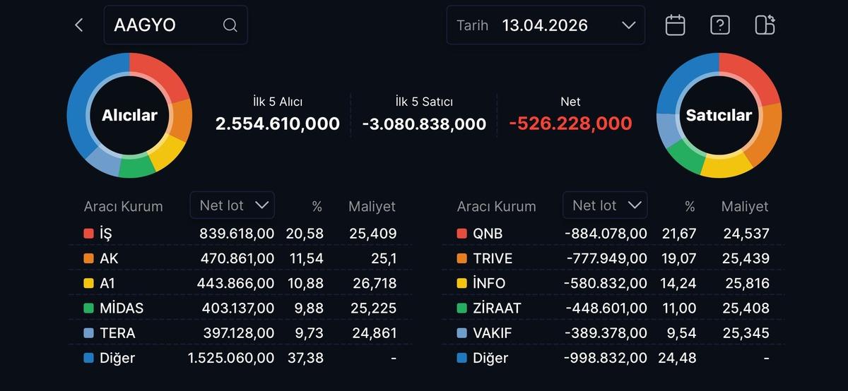Click the Alıcılar donut chart

(x=129, y=115)
